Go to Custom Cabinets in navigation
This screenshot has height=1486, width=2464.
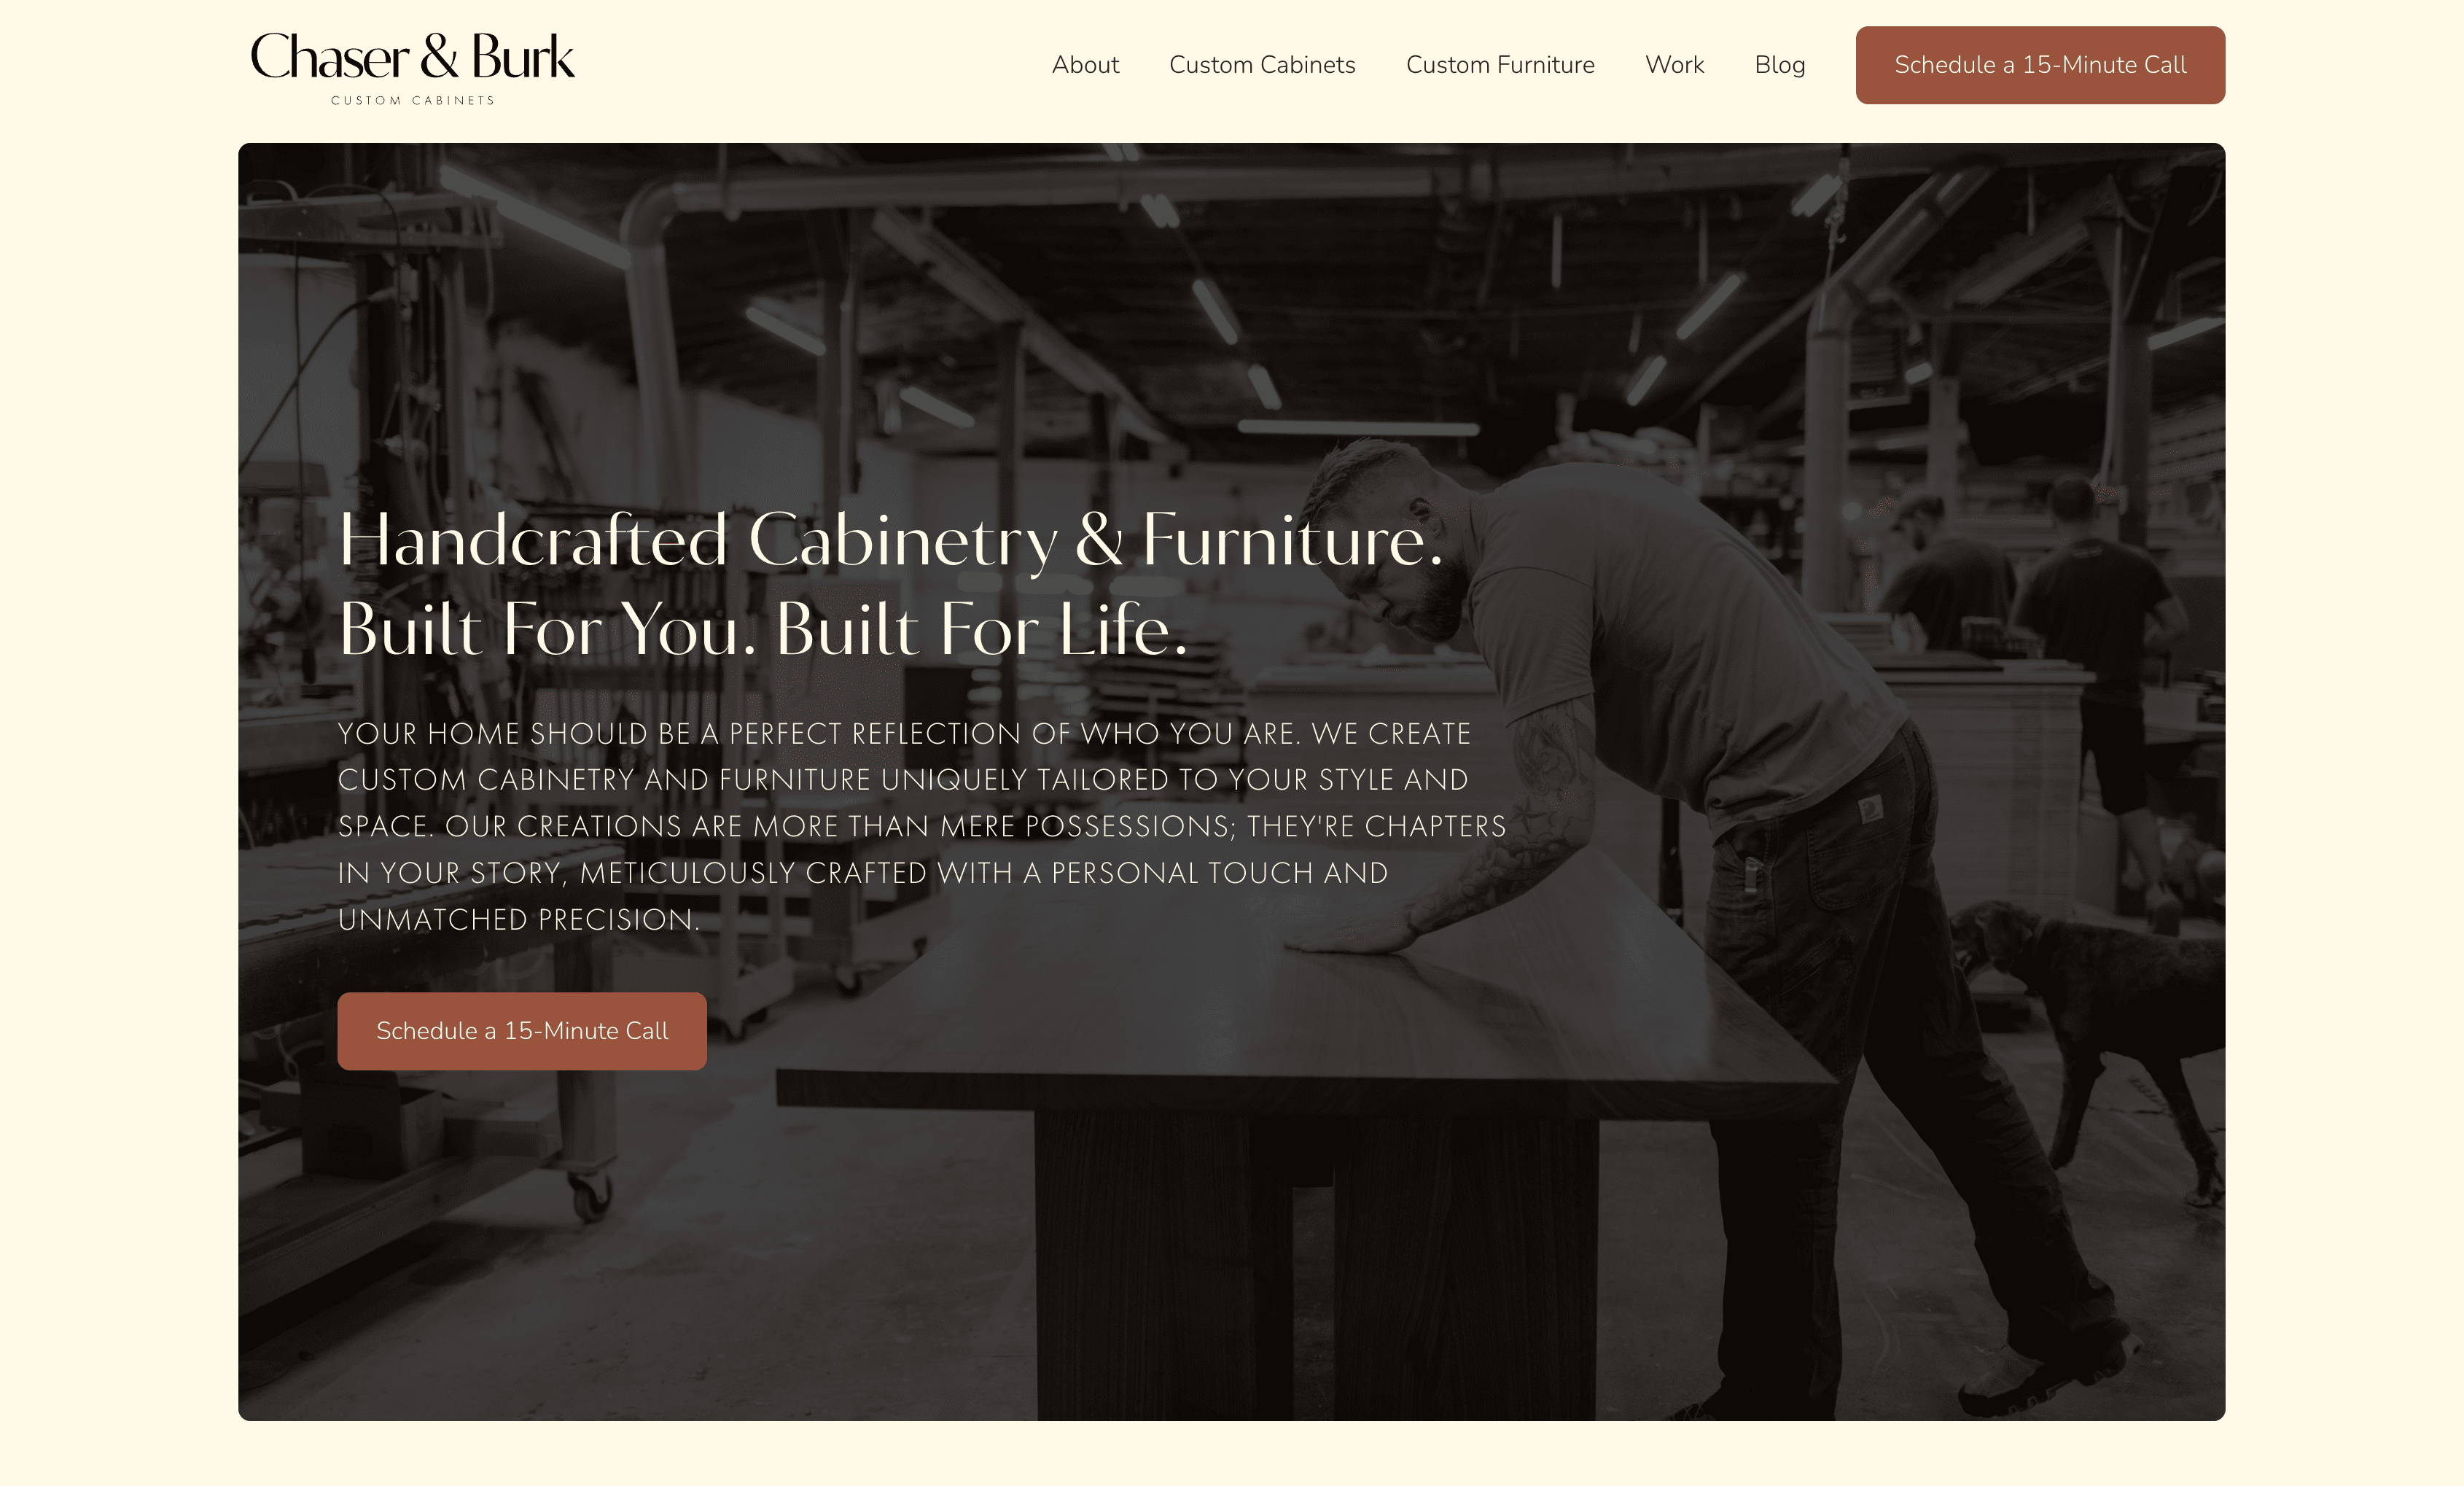point(1262,65)
